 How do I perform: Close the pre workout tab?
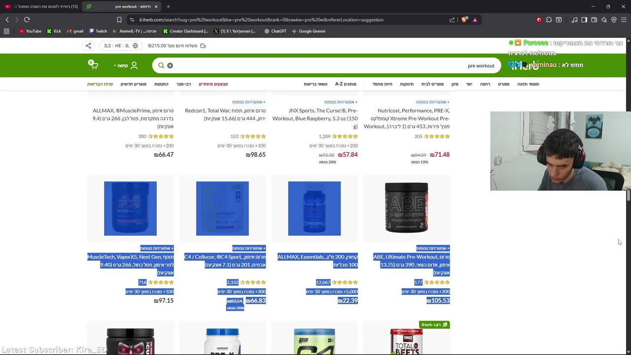(x=156, y=6)
